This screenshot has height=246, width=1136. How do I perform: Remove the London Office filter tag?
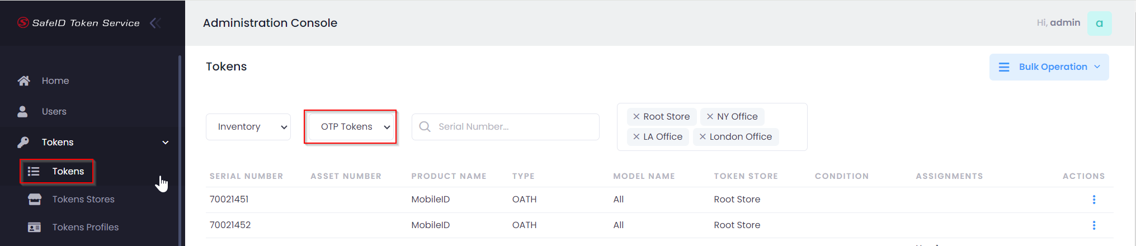tap(703, 137)
